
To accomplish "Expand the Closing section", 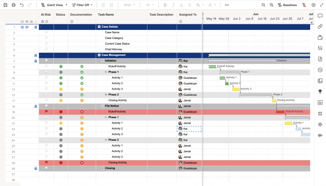I will coord(103,168).
